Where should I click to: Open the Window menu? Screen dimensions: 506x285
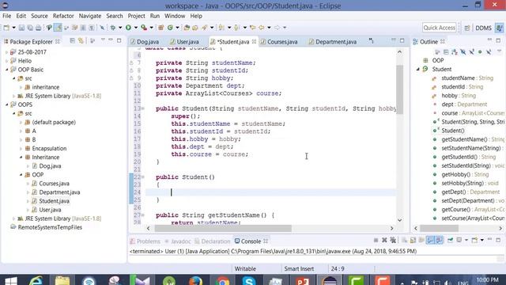click(x=175, y=16)
